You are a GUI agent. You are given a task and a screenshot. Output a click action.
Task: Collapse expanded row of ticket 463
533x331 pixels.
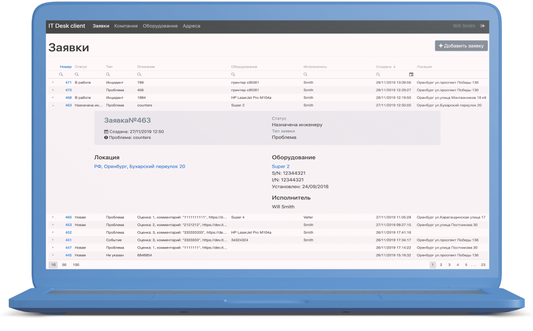(53, 105)
